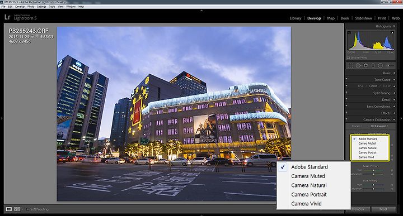Select the Graduated Filter tool
403x216 pixels.
click(x=373, y=66)
